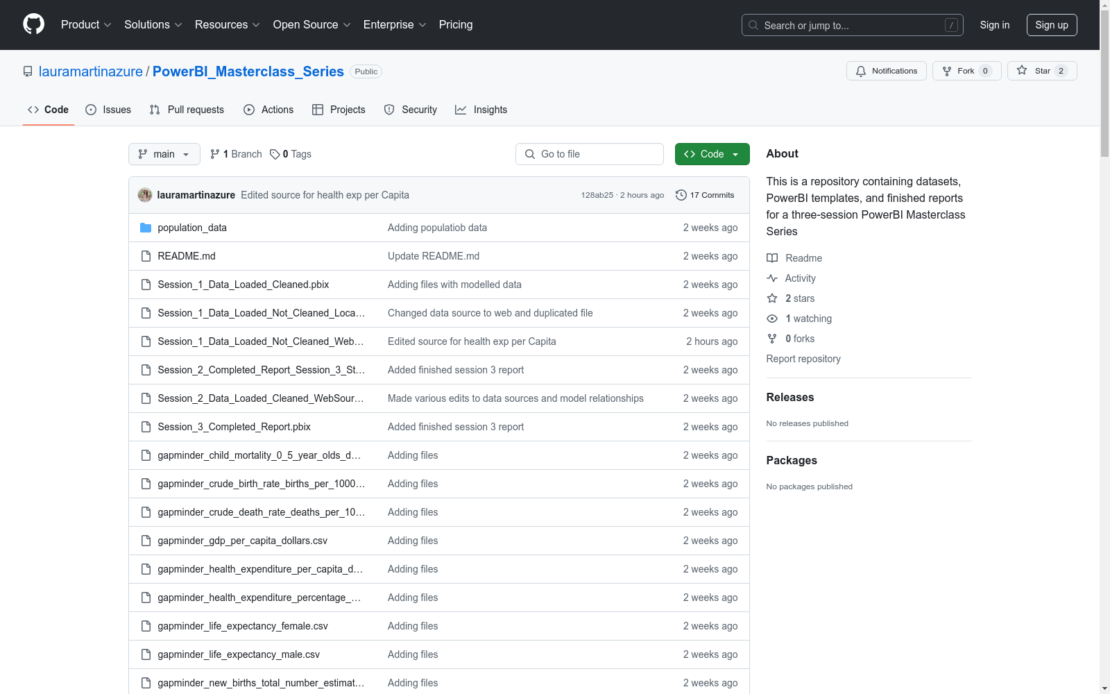The height and width of the screenshot is (694, 1110).
Task: Click the lauramartinazure avatar in the commit bar
Action: (145, 195)
